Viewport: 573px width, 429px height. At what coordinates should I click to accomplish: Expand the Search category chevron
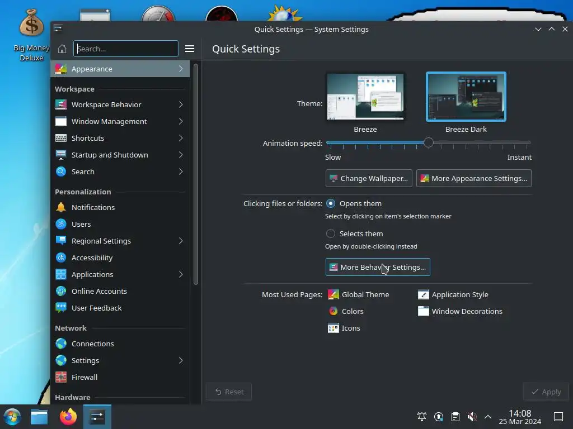coord(181,172)
